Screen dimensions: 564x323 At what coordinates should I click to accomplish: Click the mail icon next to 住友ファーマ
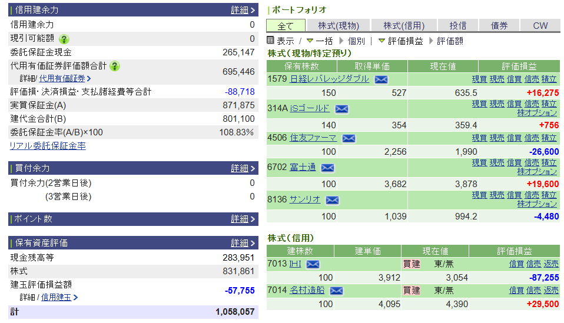pos(349,138)
